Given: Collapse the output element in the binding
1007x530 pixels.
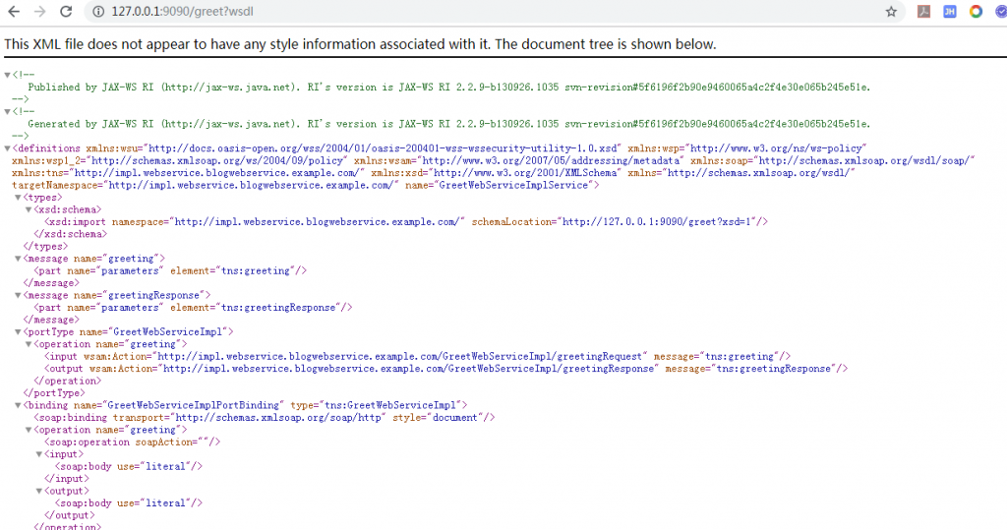Looking at the screenshot, I should pos(40,491).
